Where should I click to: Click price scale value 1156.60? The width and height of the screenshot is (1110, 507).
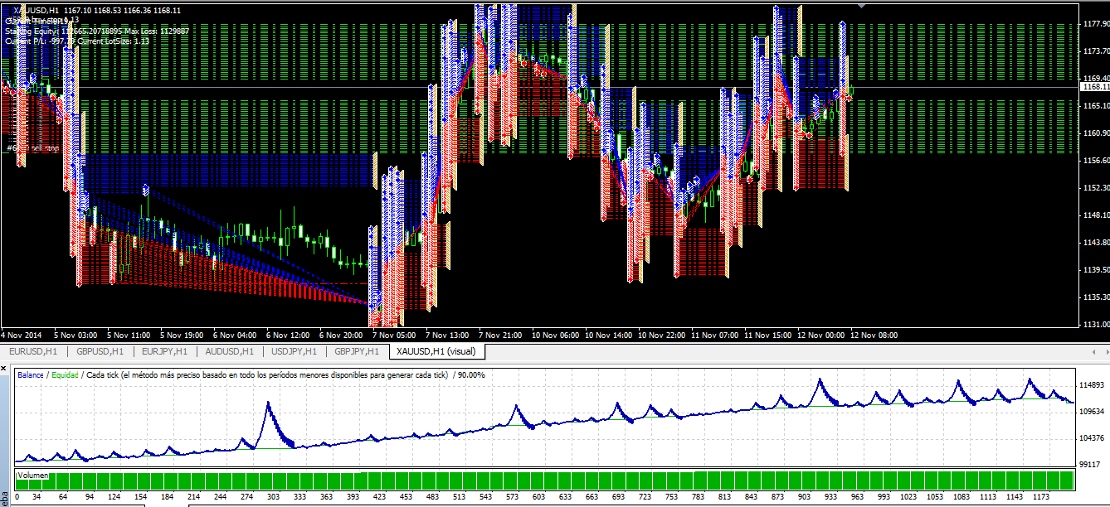[x=1096, y=160]
